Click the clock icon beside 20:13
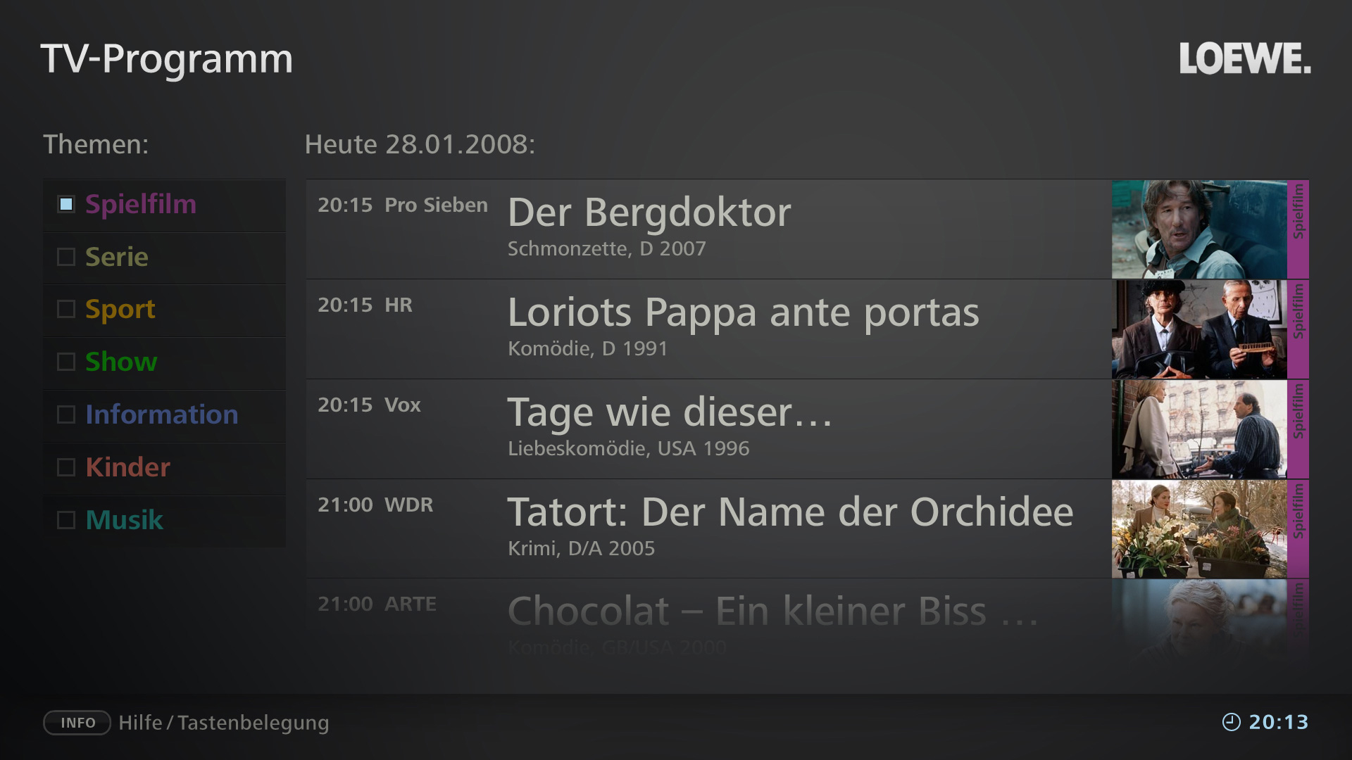 pos(1231,722)
